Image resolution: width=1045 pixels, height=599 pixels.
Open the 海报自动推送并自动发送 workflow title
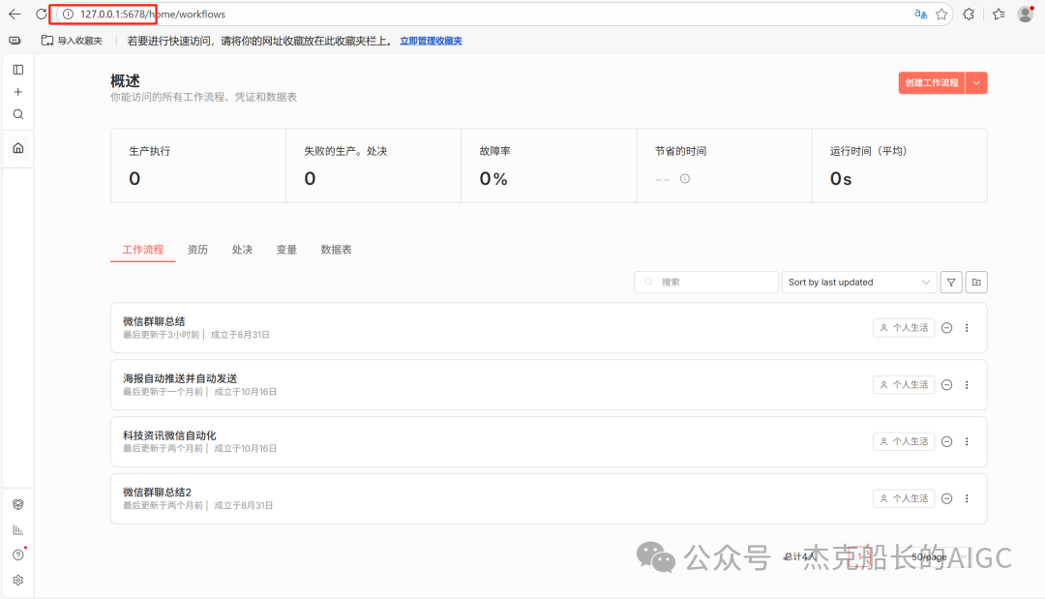[x=180, y=378]
